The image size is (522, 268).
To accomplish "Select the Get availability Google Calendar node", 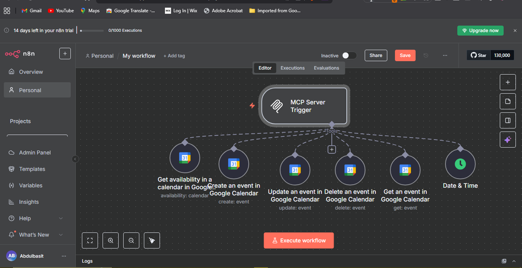I will click(184, 158).
